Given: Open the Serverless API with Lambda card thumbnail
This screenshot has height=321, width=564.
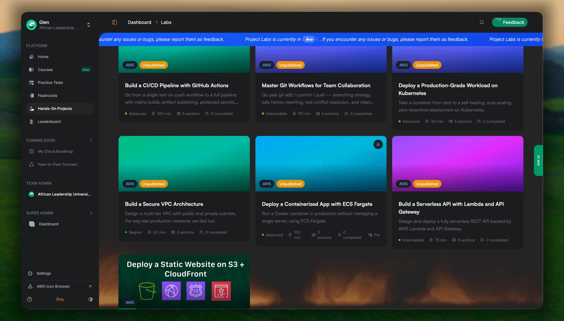Looking at the screenshot, I should [458, 164].
